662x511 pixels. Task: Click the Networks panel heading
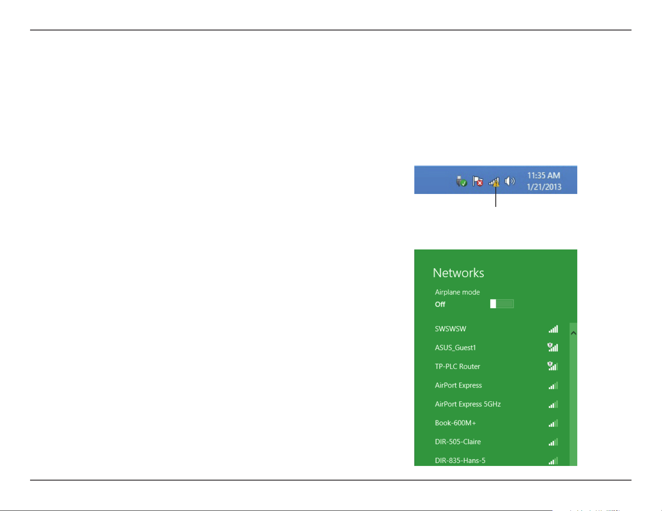pos(459,273)
